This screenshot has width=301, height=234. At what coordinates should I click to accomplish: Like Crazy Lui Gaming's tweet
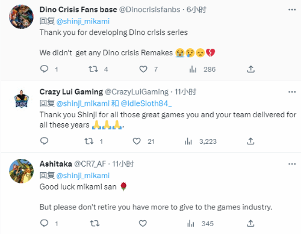(x=137, y=141)
